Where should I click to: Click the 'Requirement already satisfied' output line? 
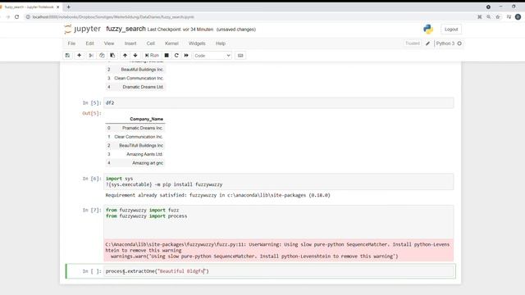point(217,195)
